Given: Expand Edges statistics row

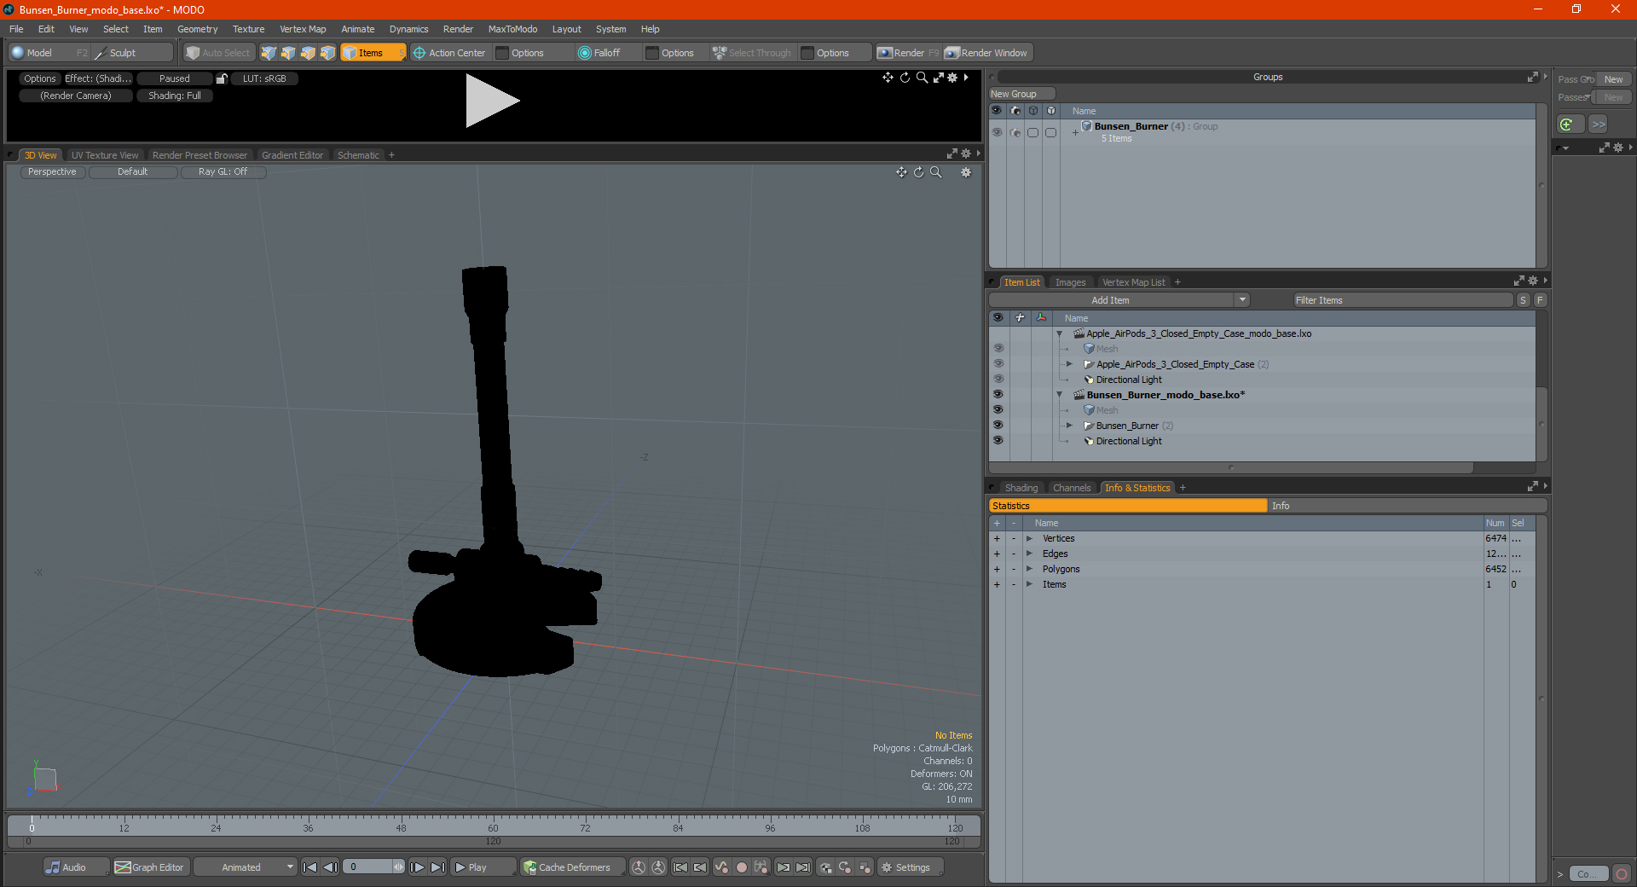Looking at the screenshot, I should point(1029,554).
